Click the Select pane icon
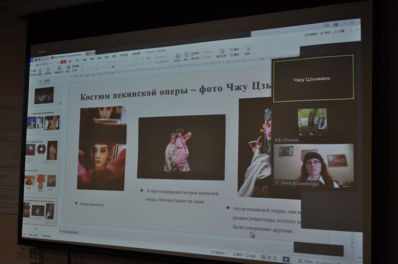The height and width of the screenshot is (264, 398). coord(248,49)
